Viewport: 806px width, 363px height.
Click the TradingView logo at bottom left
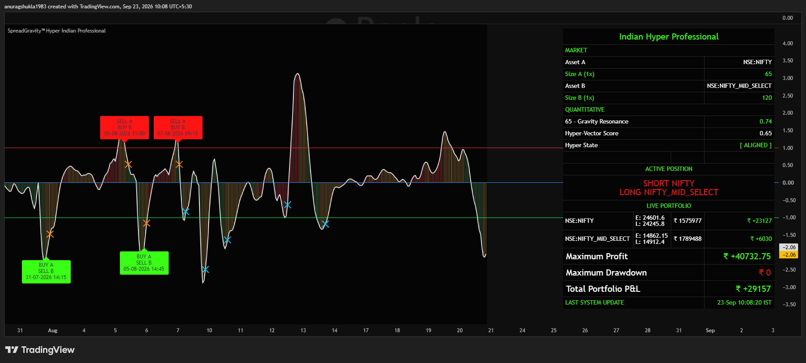point(40,350)
